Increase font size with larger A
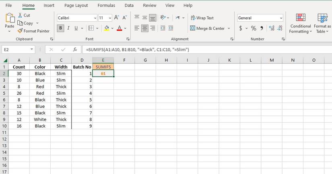332x174 pixels. tap(116, 18)
